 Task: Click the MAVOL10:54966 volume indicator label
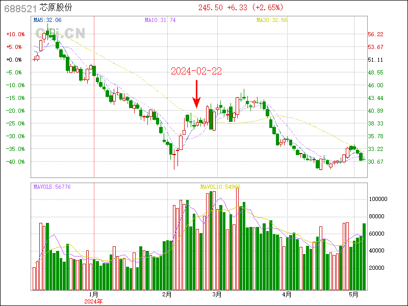(220, 187)
